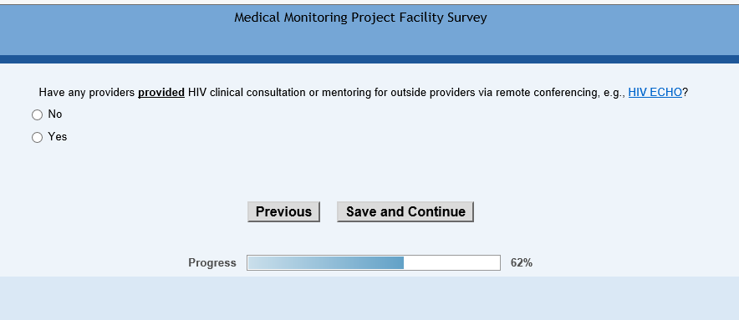Click the 62% progress value
This screenshot has width=739, height=320.
pos(522,263)
